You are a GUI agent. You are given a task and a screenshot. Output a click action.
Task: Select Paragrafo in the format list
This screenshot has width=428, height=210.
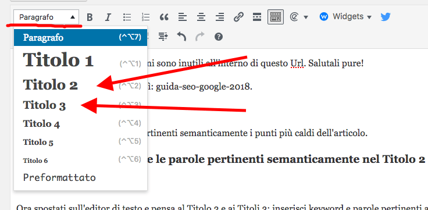pyautogui.click(x=80, y=37)
